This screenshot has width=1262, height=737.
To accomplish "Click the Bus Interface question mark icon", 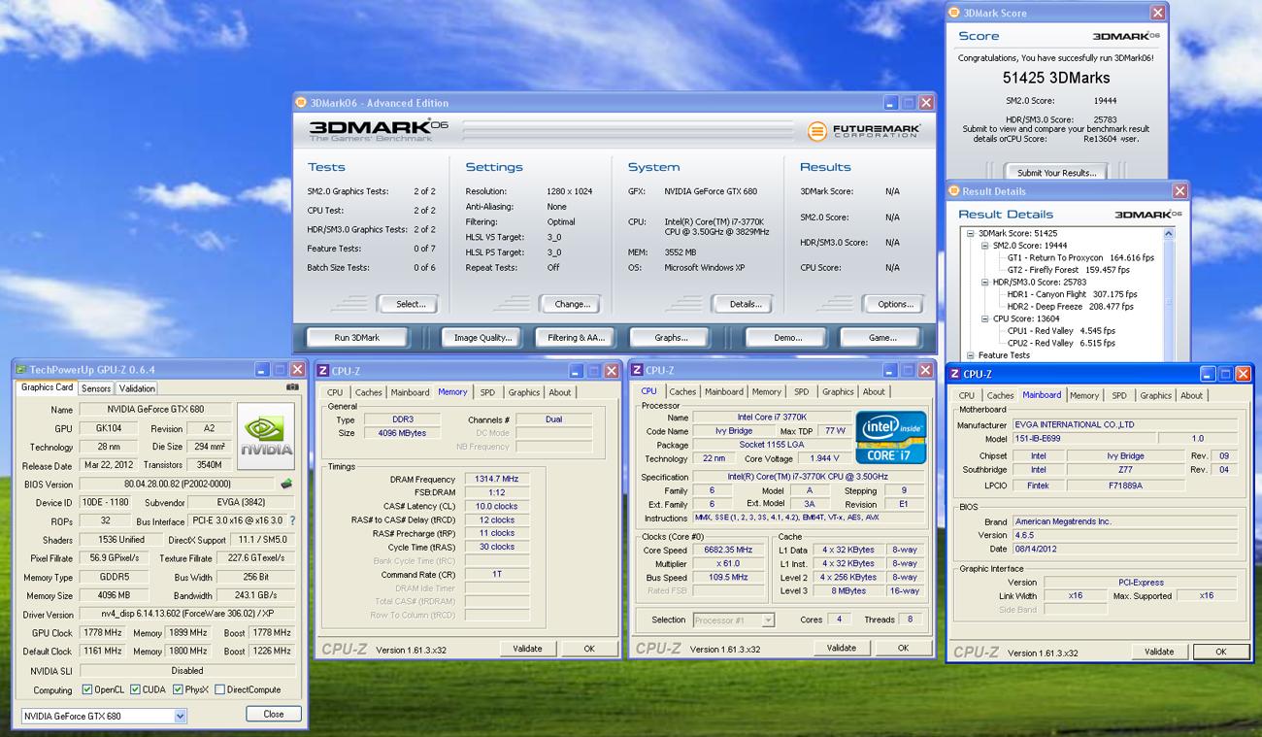I will (x=292, y=521).
